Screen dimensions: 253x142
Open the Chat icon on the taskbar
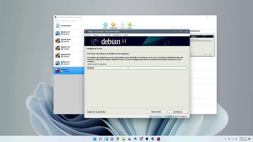pos(112,139)
